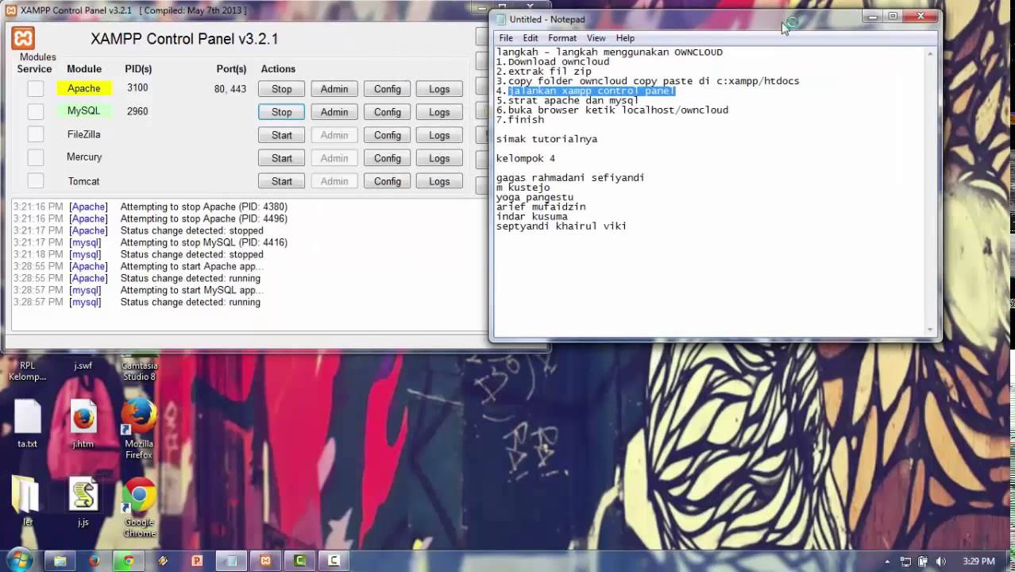Viewport: 1015px width, 572px height.
Task: Click Notepad scrollbar up arrow
Action: point(930,53)
